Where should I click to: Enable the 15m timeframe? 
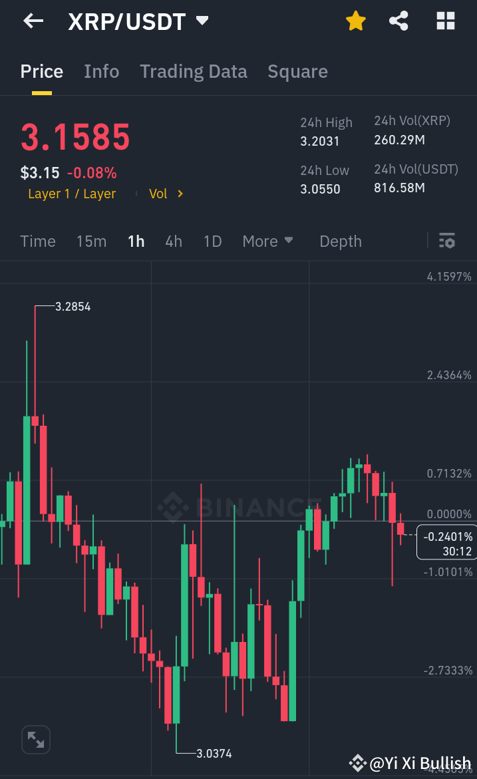point(91,241)
